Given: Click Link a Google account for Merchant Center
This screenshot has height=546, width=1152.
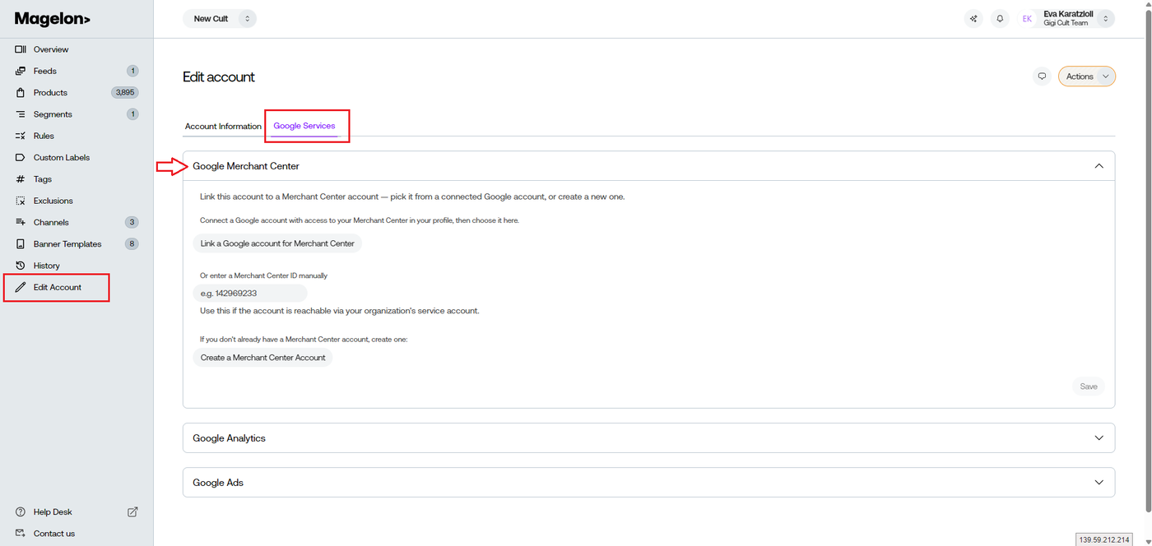Looking at the screenshot, I should [x=277, y=243].
